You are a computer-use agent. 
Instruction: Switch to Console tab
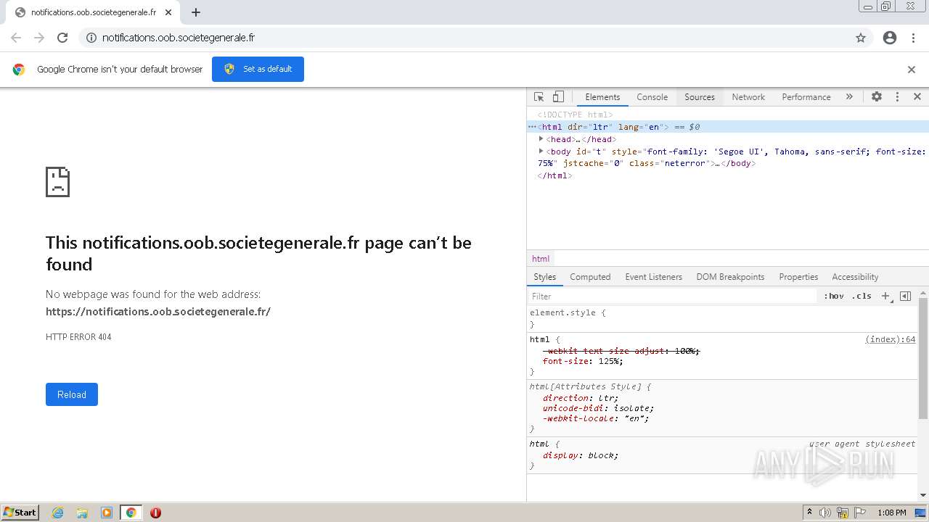[x=652, y=96]
